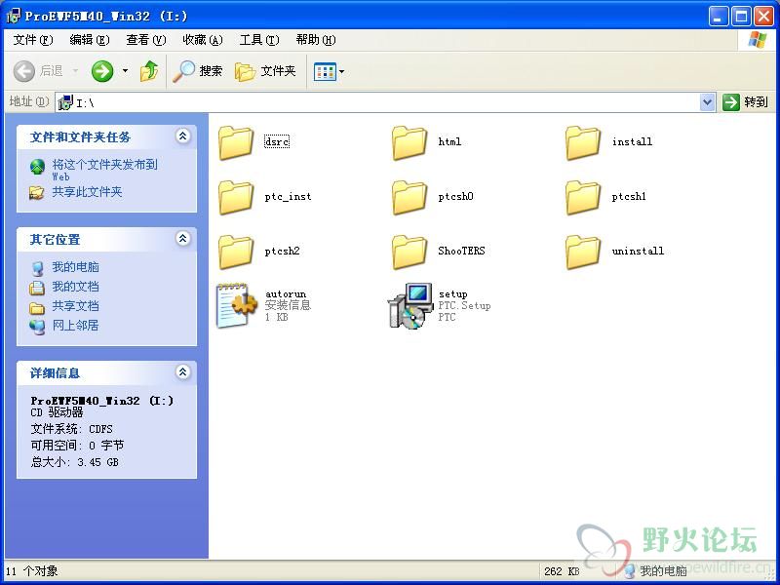Click the Publish to Web globe icon
Screen dimensions: 780x585
37,167
